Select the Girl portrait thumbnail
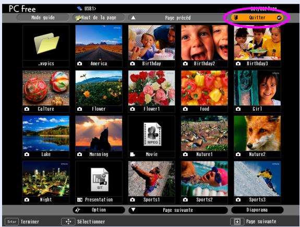The width and height of the screenshot is (300, 227). (257, 88)
